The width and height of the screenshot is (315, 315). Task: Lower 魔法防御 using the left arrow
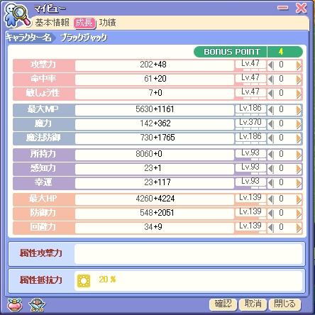pos(271,138)
